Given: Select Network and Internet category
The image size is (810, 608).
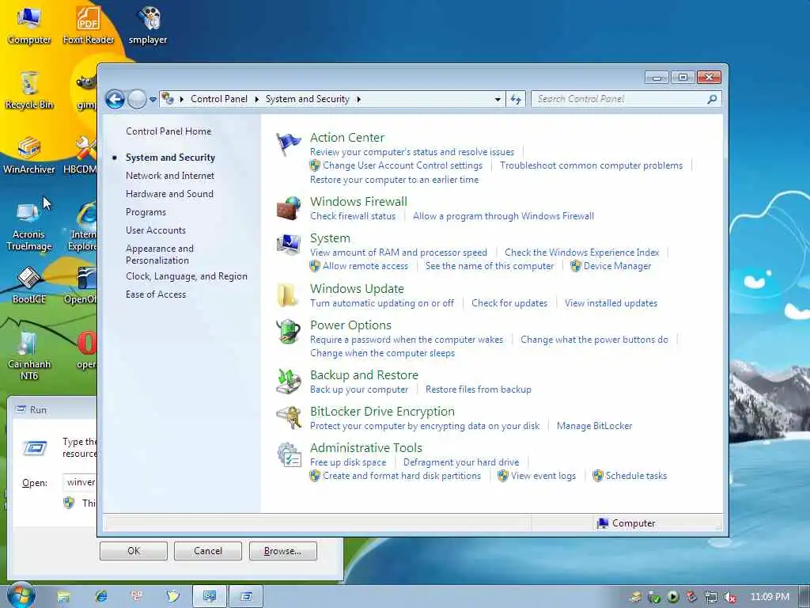Looking at the screenshot, I should coord(170,176).
